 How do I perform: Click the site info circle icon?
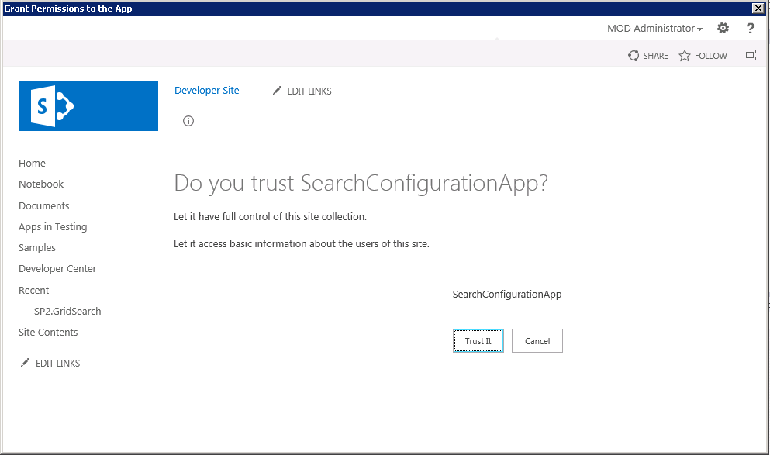(x=188, y=121)
